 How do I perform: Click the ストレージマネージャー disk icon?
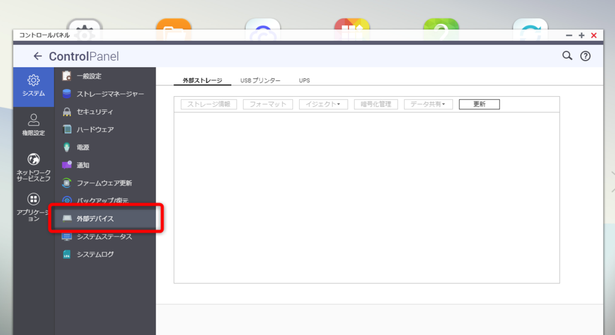point(67,94)
